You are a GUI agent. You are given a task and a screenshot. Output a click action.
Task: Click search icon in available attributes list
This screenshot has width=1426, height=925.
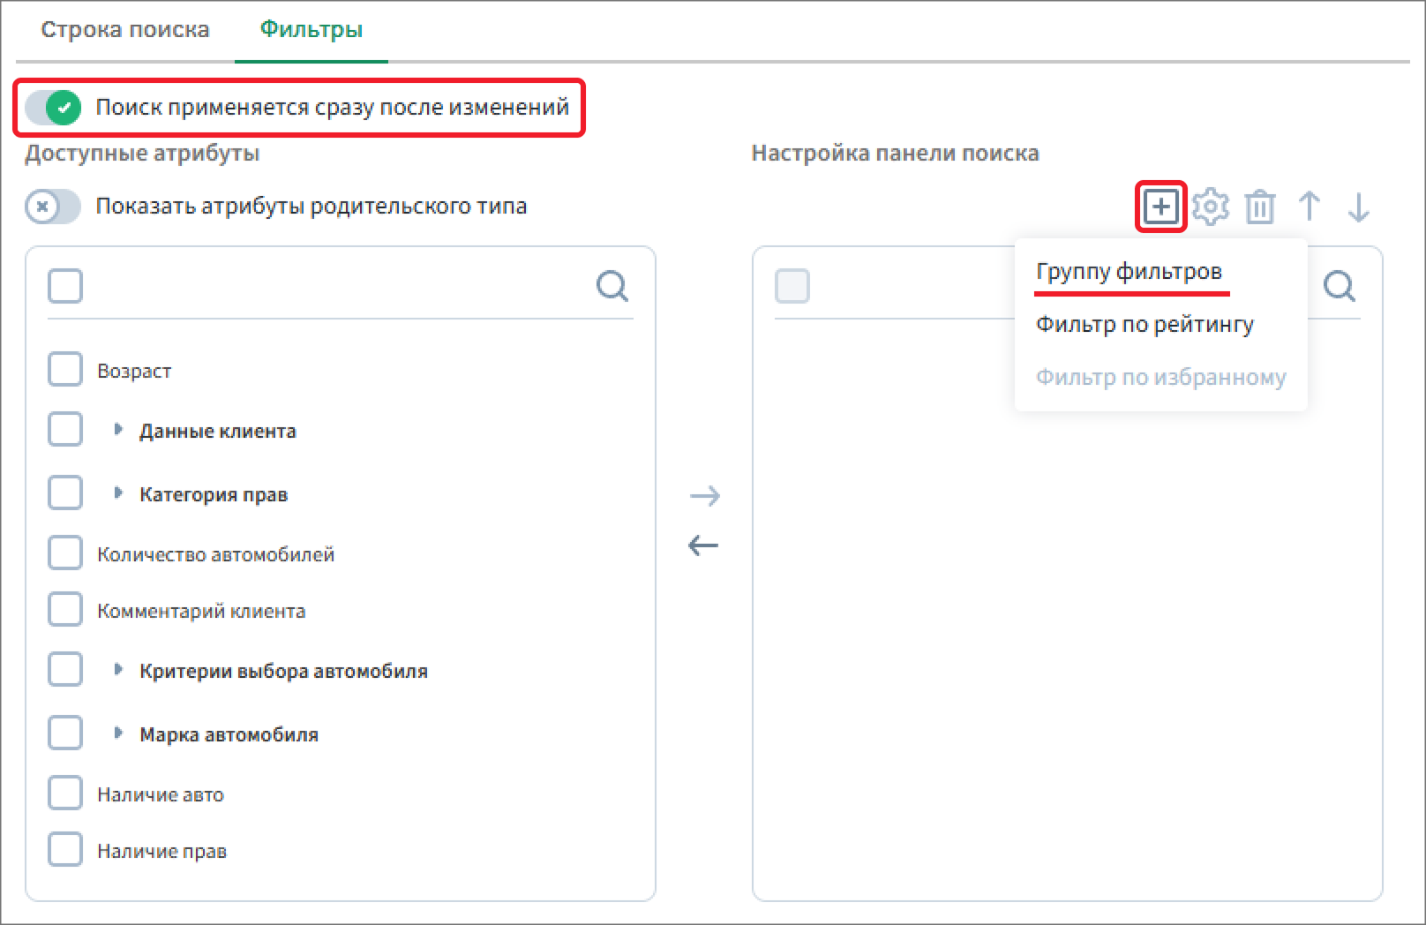(612, 286)
